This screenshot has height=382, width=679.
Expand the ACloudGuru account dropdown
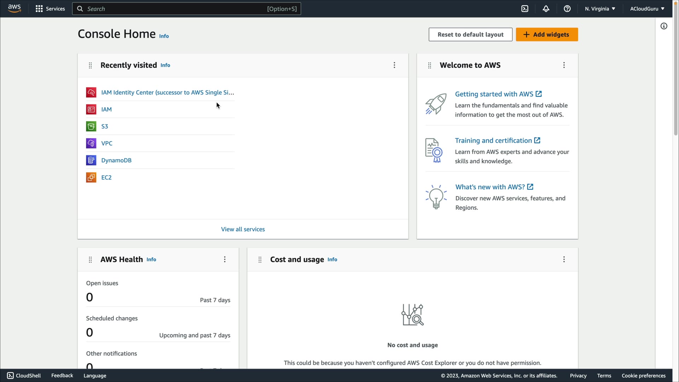click(647, 9)
